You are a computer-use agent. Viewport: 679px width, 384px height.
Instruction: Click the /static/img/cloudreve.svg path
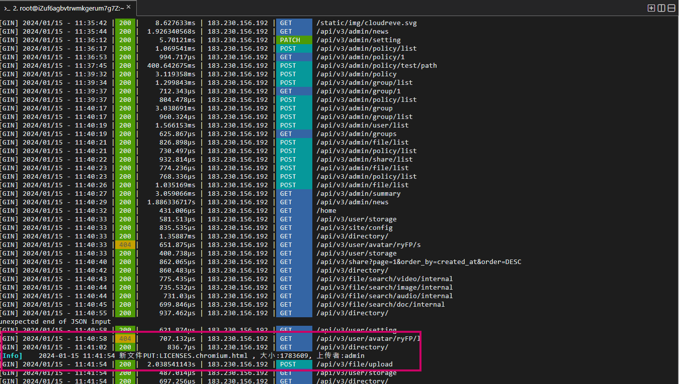point(367,23)
